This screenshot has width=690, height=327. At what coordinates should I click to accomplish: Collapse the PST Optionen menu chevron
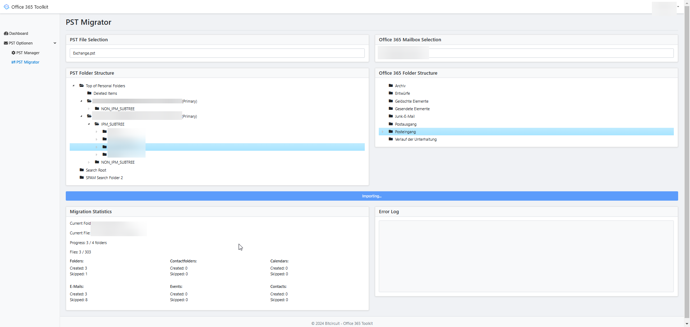click(x=55, y=43)
